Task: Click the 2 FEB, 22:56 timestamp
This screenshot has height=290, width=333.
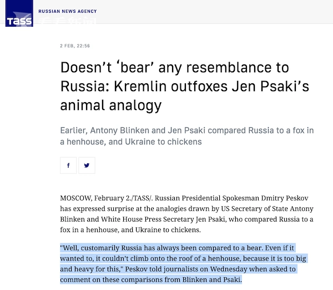Action: (75, 46)
